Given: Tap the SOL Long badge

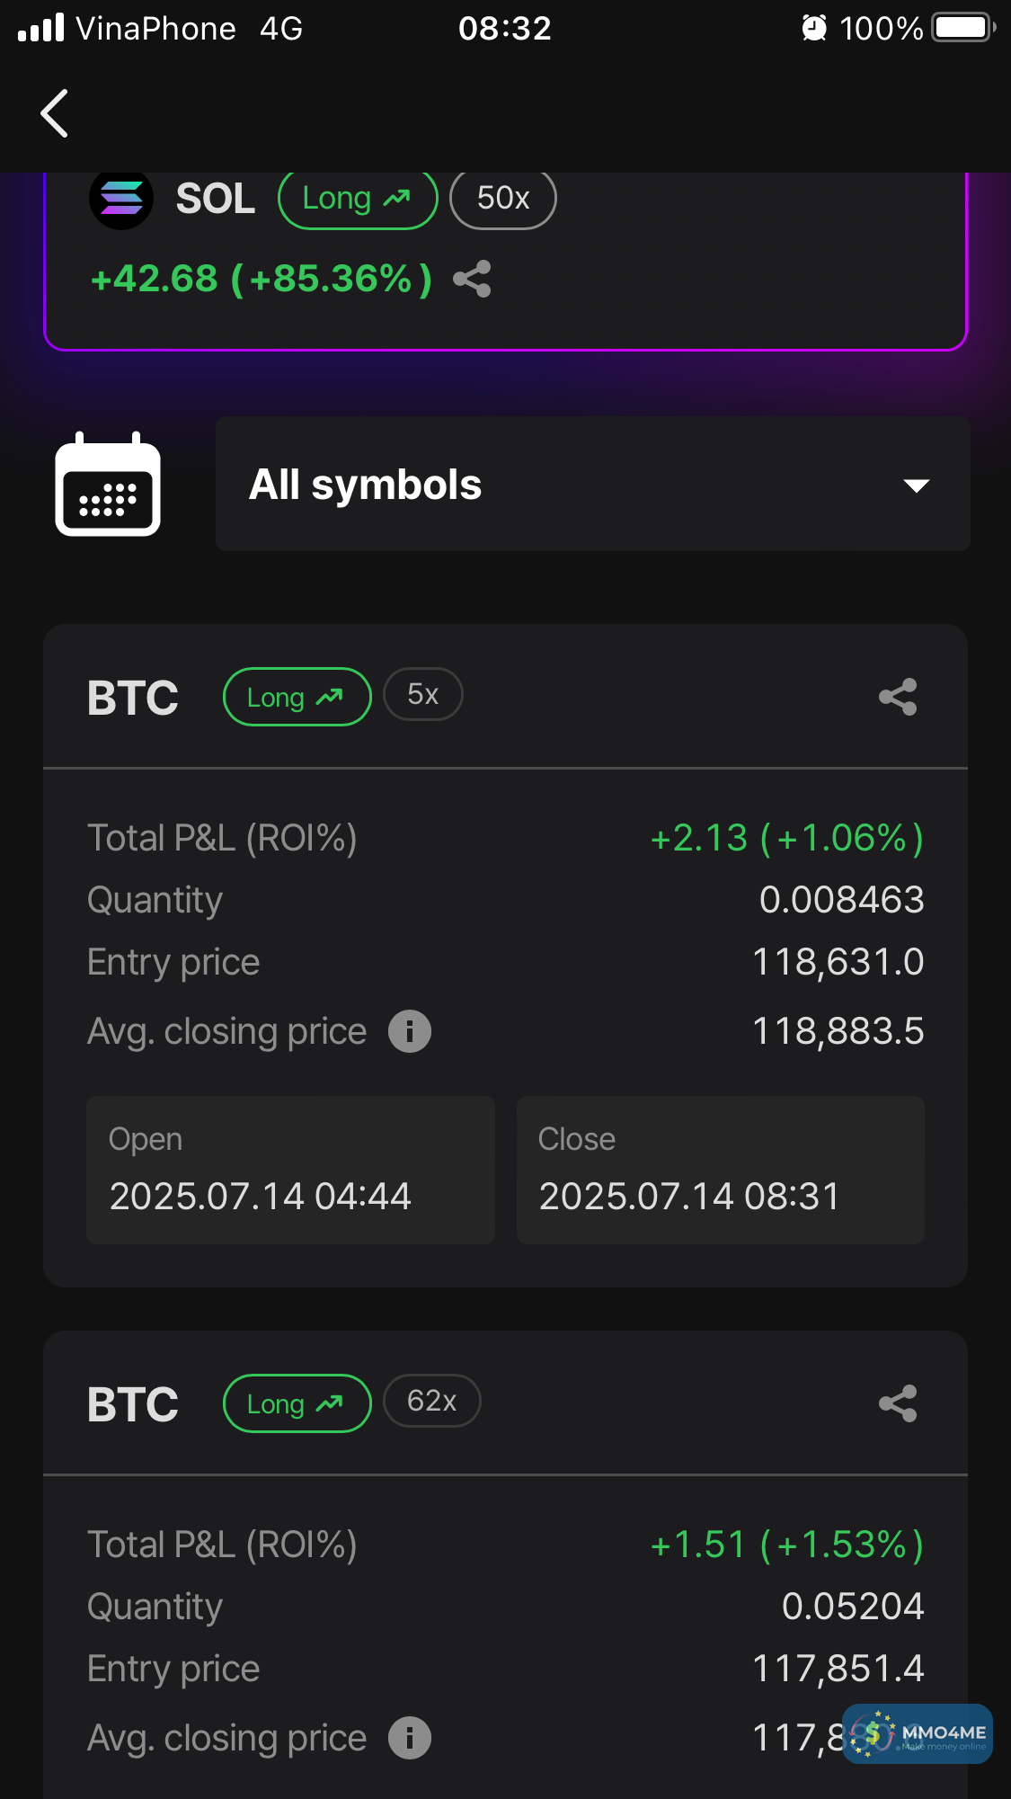Looking at the screenshot, I should [357, 199].
